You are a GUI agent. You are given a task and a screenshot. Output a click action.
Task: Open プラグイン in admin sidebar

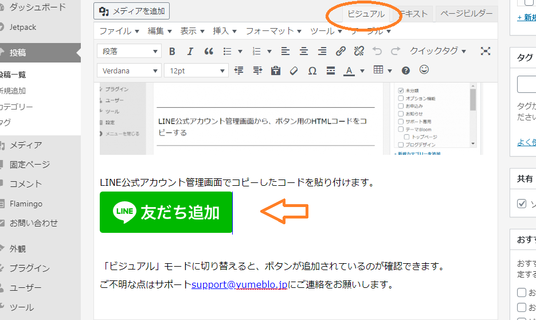coord(29,268)
